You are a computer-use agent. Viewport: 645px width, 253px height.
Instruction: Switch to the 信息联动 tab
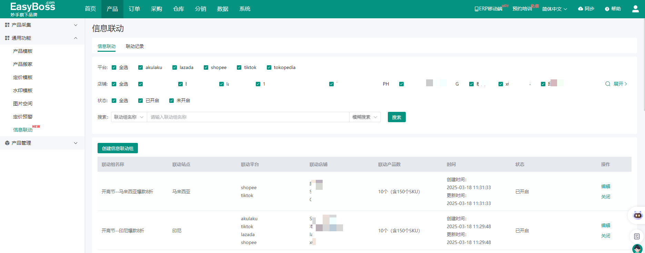pos(107,46)
